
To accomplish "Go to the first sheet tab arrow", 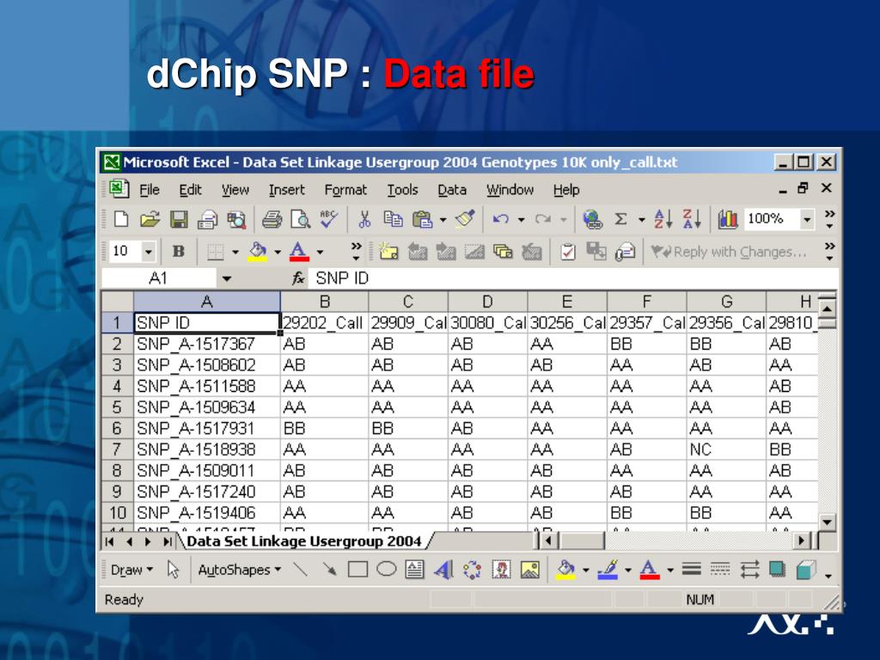I will tap(109, 541).
